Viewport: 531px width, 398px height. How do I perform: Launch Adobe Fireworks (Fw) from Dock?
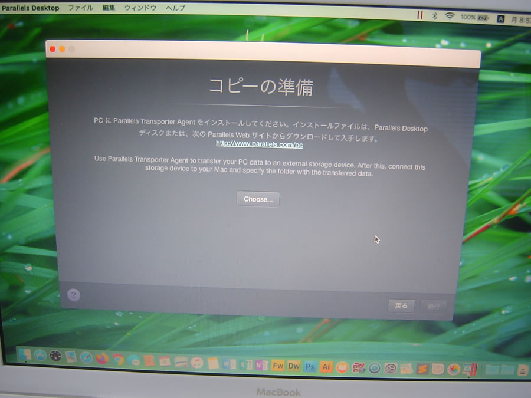click(278, 366)
